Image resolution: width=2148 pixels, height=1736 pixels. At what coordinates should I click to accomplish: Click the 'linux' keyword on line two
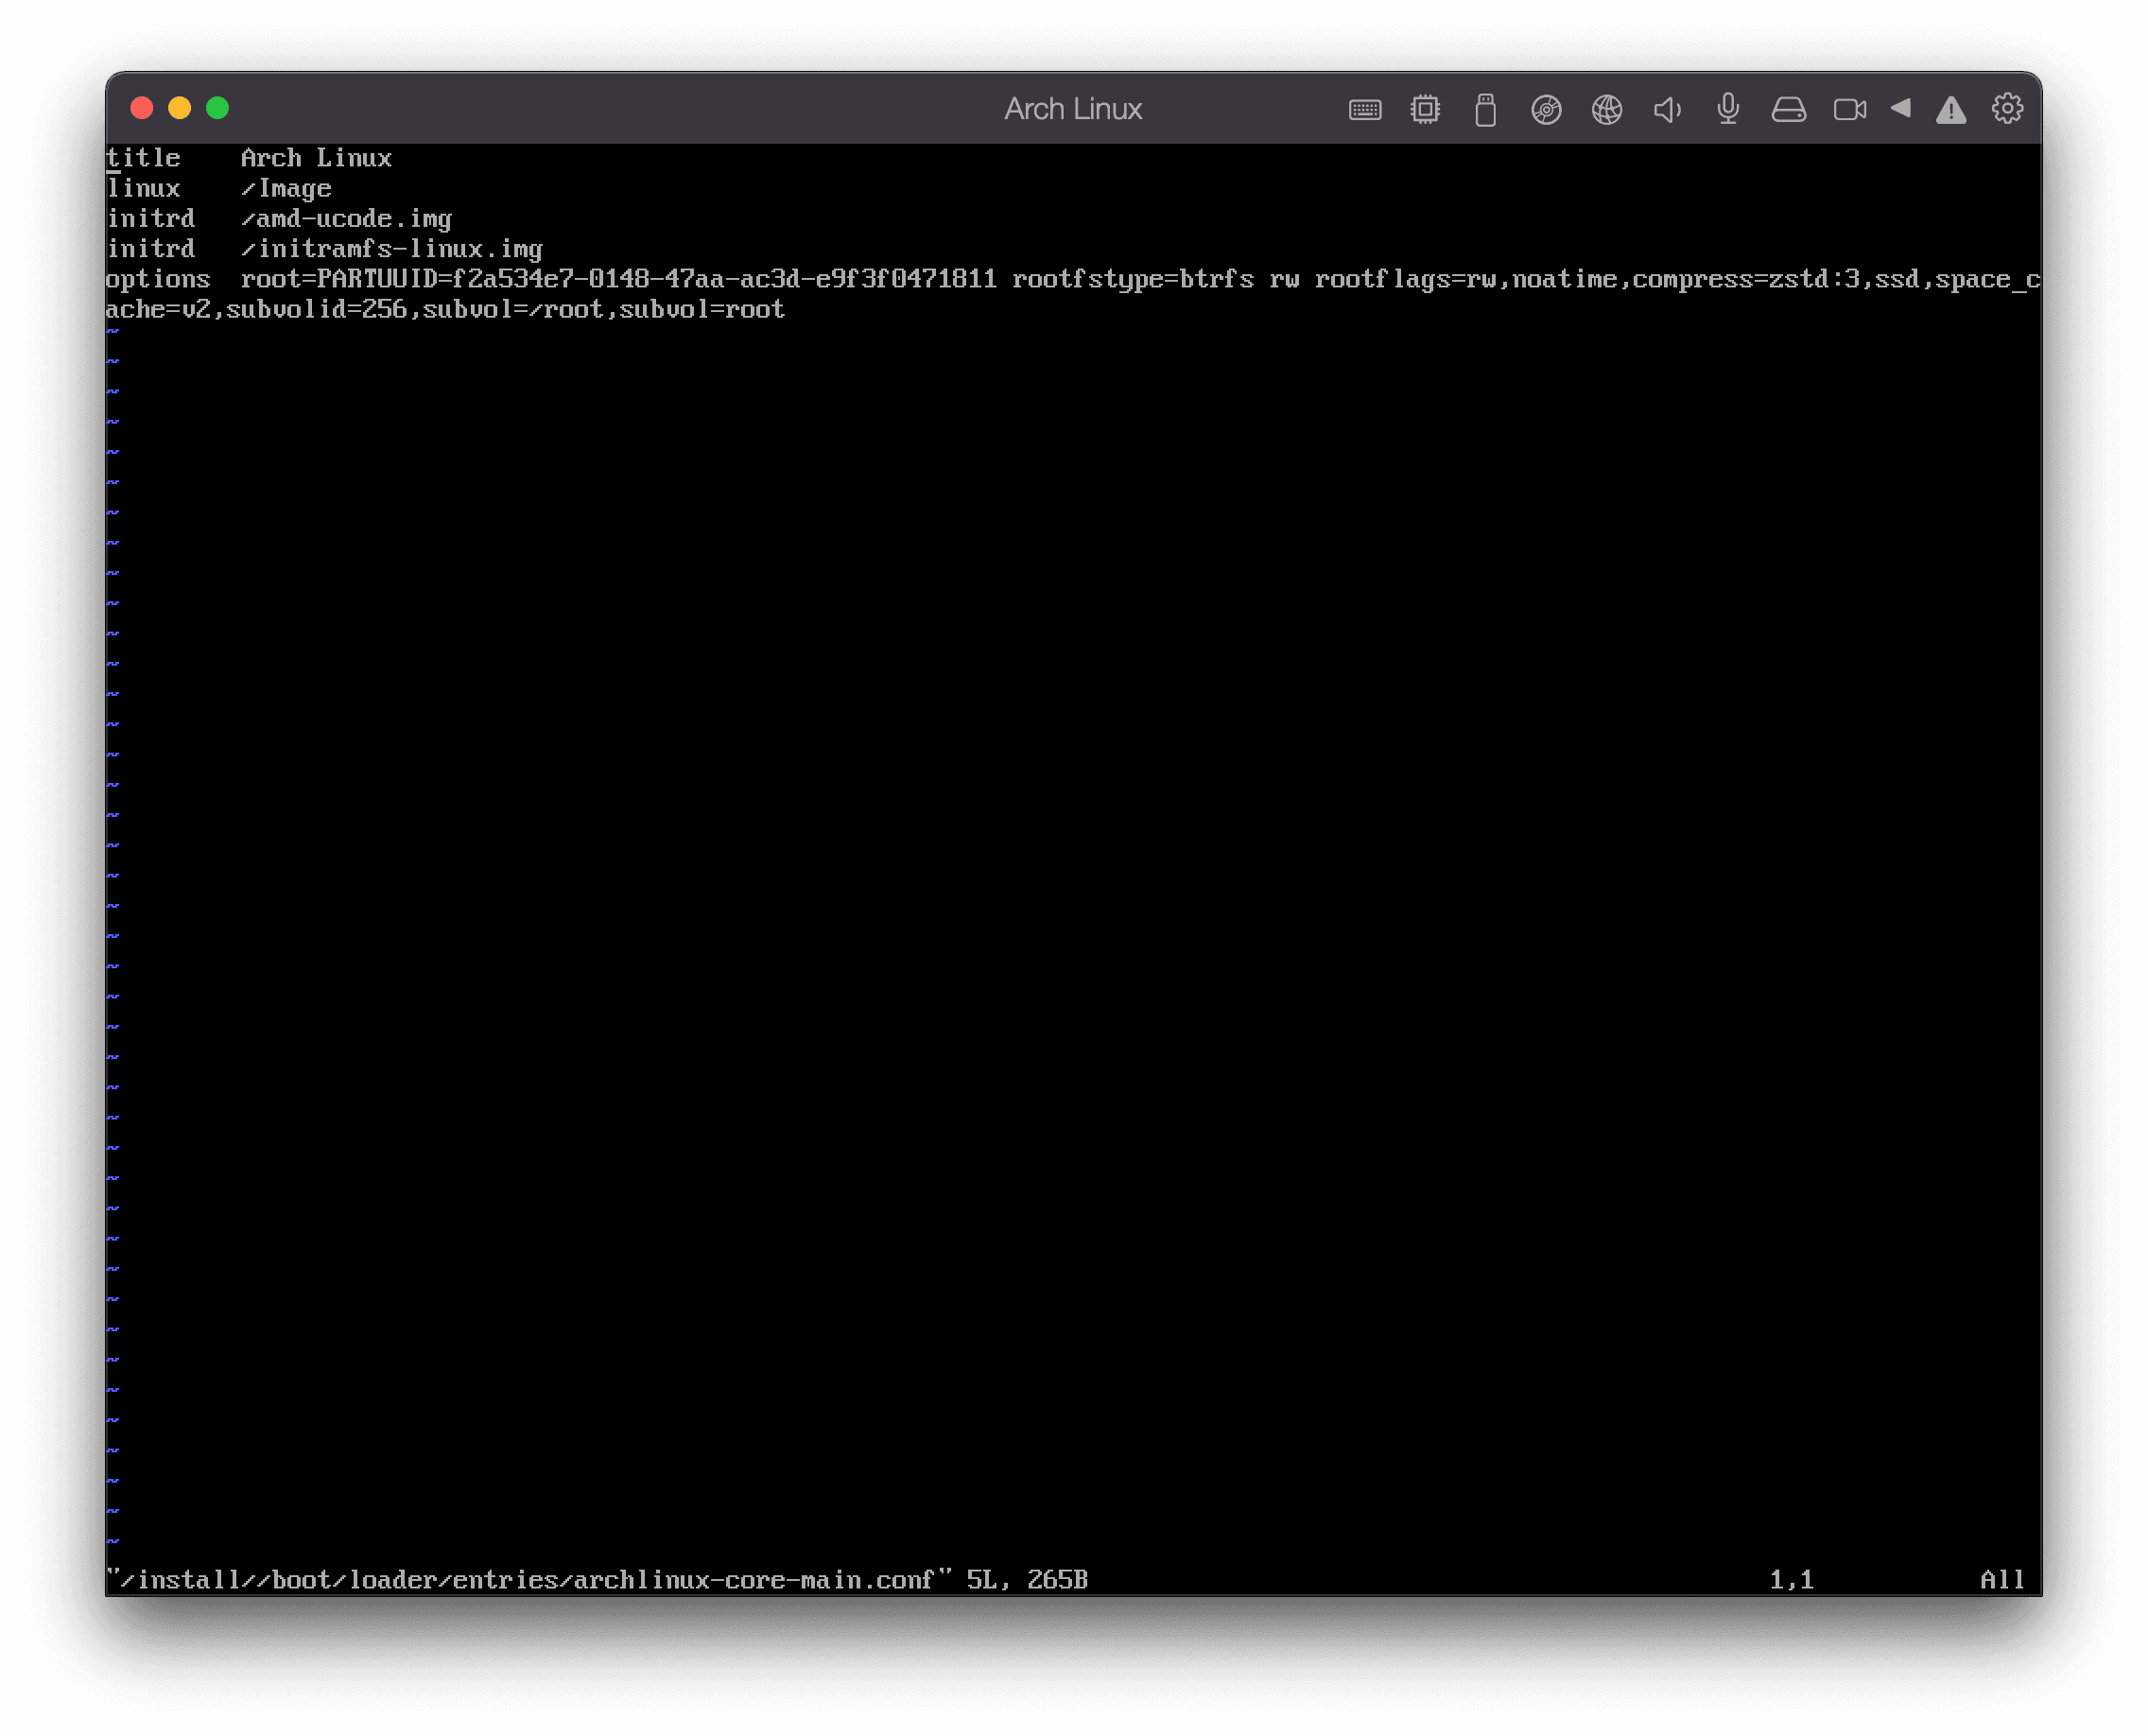click(143, 188)
